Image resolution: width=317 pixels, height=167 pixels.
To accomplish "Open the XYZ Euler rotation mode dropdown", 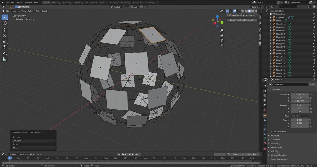I will click(x=300, y=116).
